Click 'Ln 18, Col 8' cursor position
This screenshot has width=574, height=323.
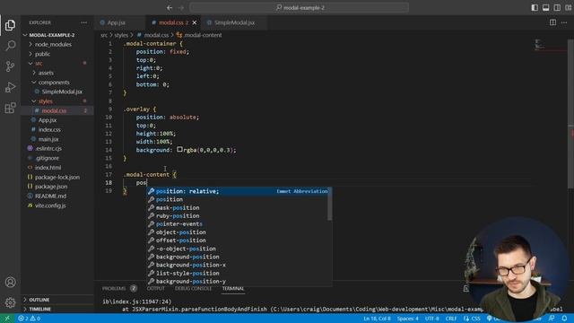tap(377, 319)
